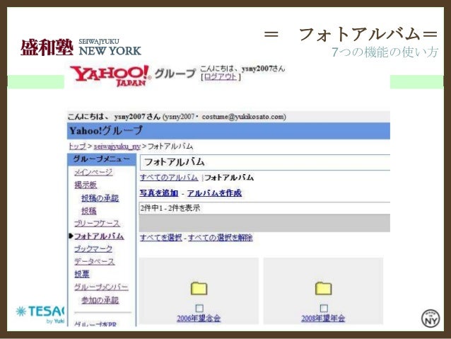Open the 2006年望念会 folder icon

point(199,288)
